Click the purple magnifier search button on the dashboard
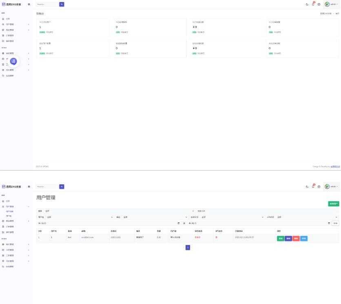 pos(62,4)
